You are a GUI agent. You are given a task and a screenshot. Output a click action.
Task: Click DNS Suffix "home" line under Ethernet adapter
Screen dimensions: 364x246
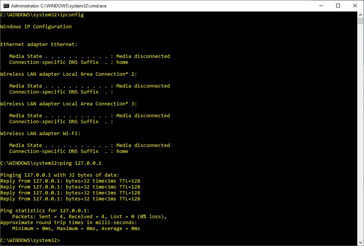point(68,62)
